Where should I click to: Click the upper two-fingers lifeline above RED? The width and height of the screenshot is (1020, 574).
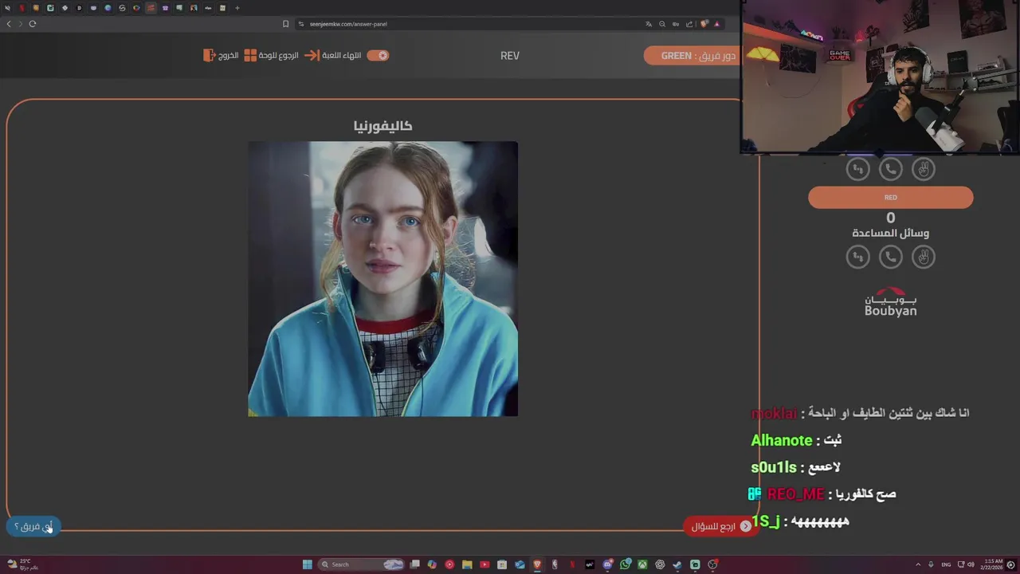857,169
